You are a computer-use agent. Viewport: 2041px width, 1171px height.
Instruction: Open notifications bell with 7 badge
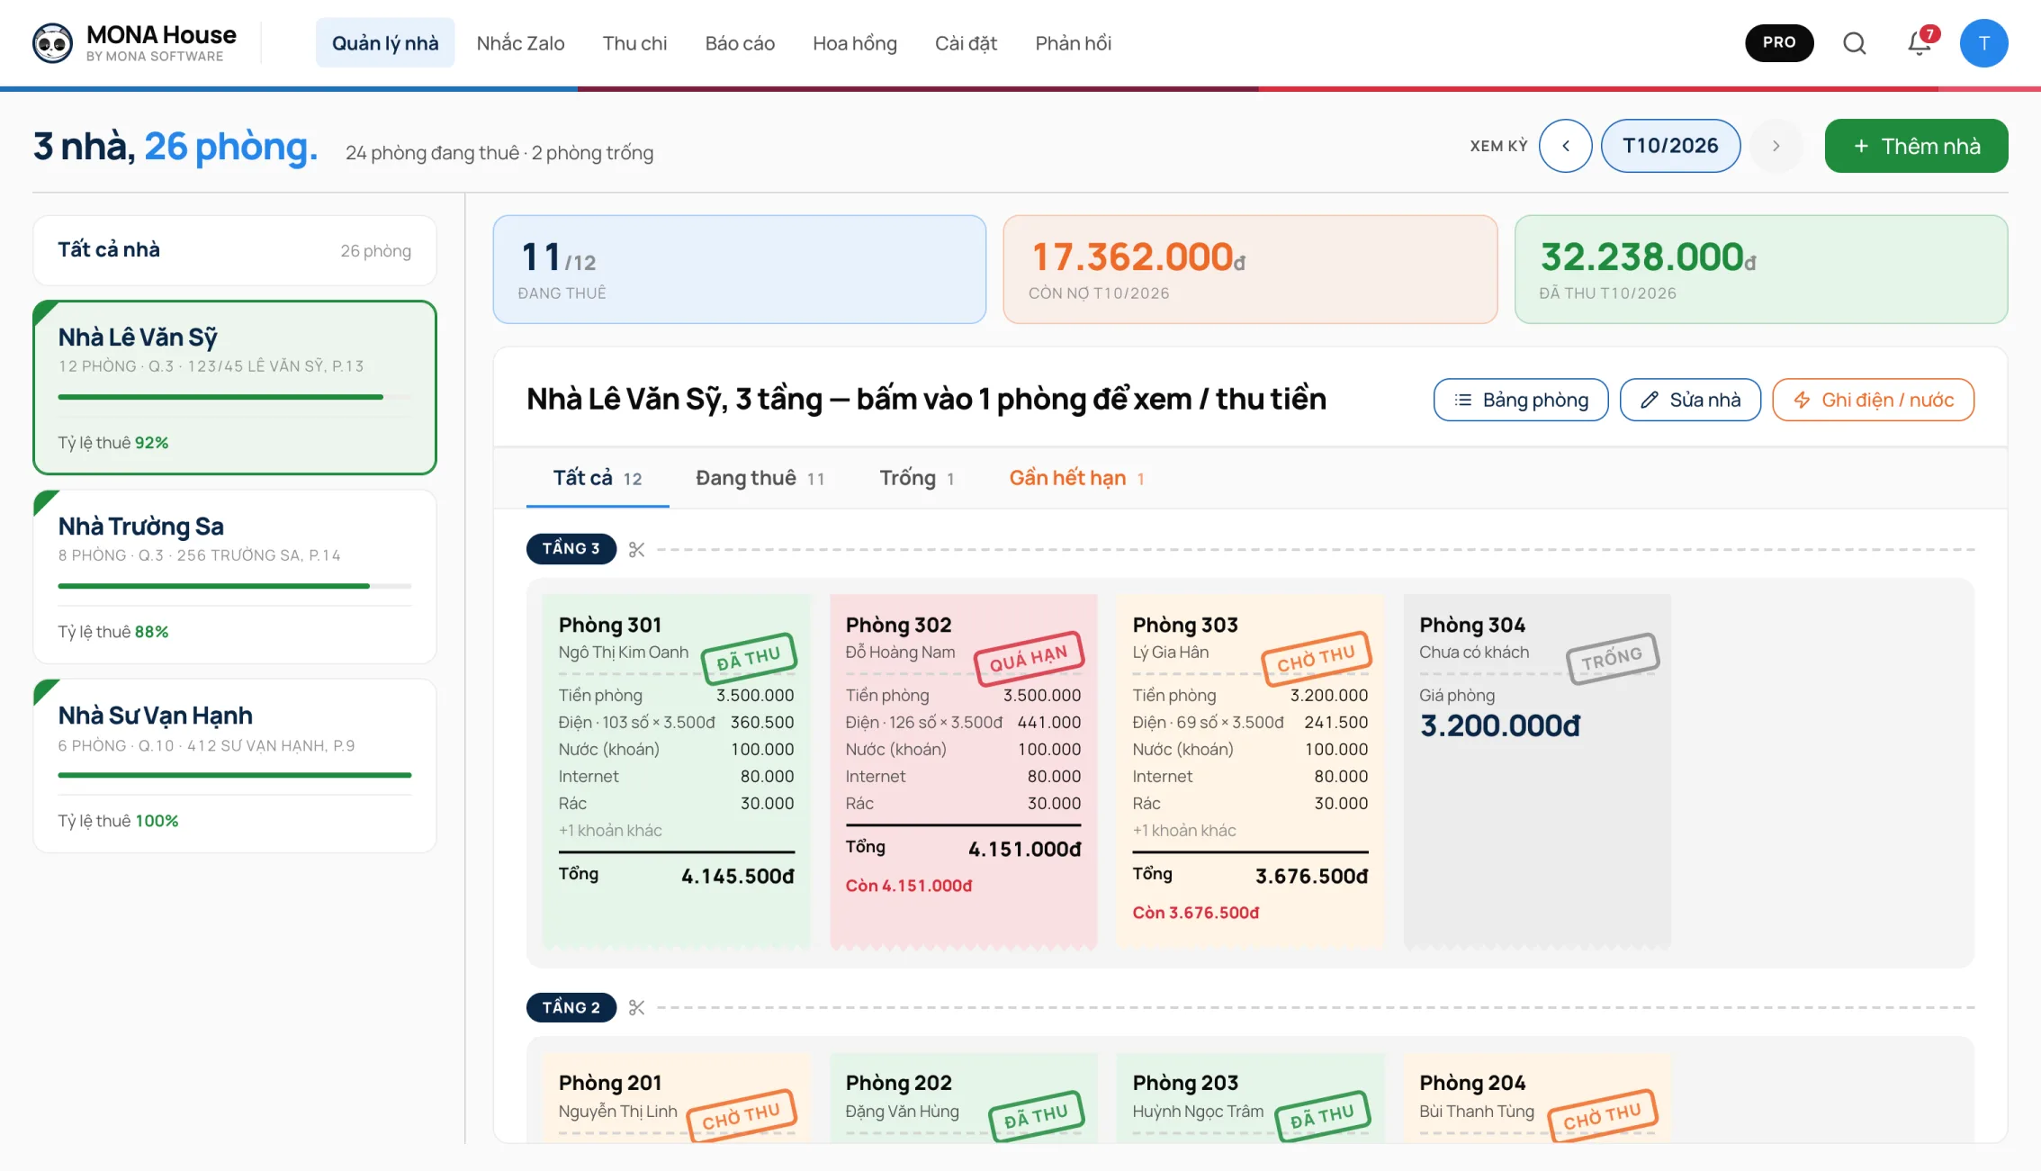point(1920,42)
